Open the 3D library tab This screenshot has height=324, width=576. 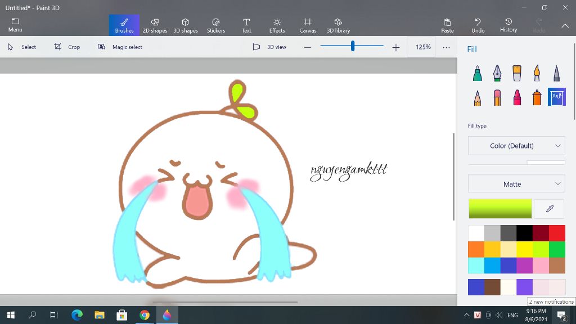point(338,25)
